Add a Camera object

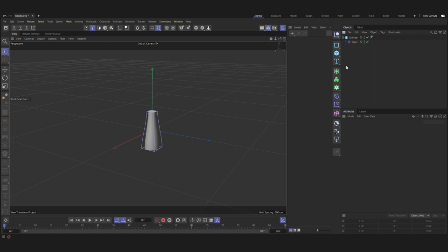[336, 132]
